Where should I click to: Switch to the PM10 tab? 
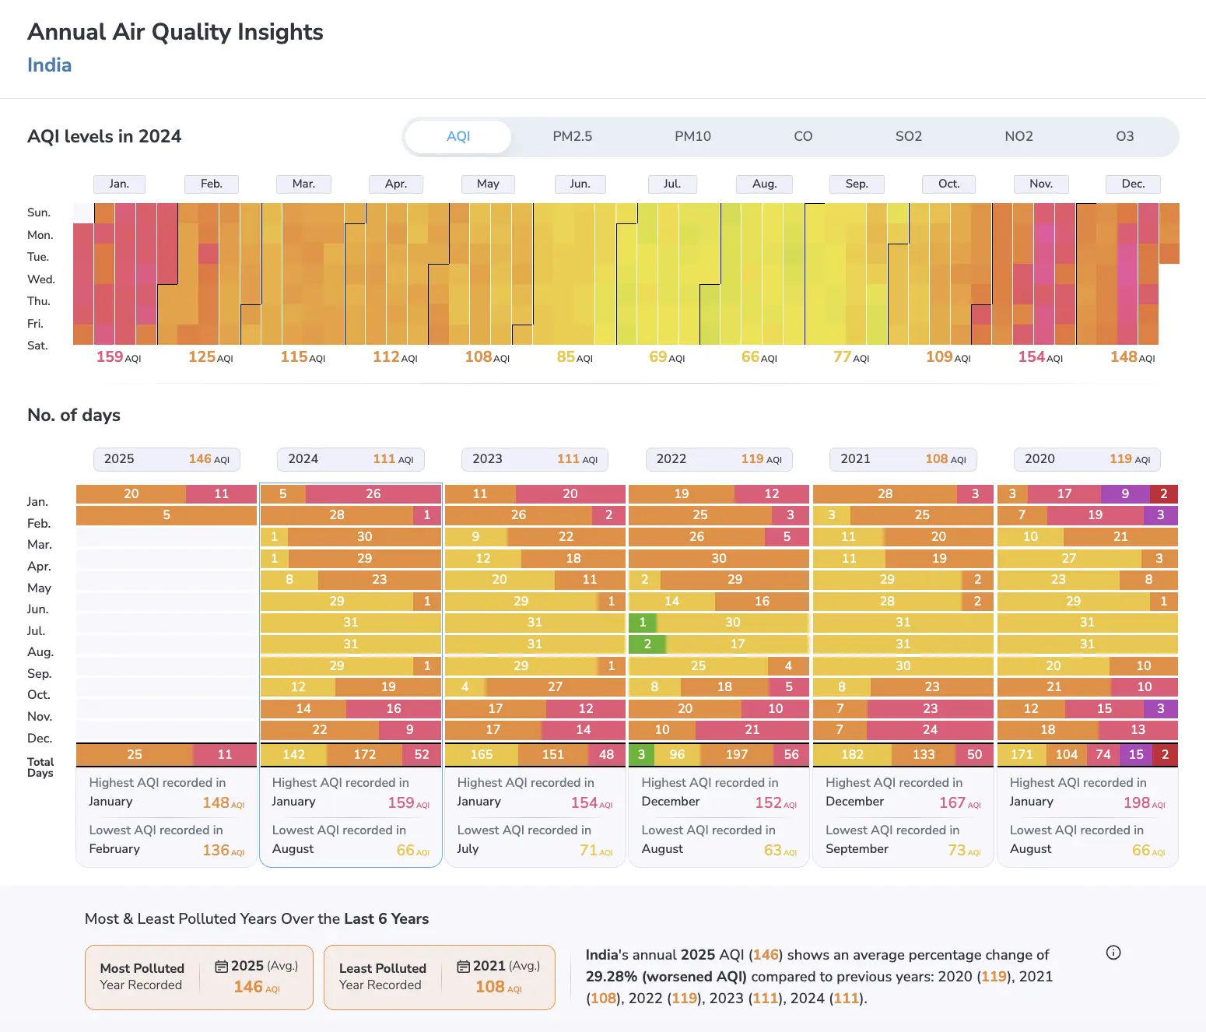(692, 136)
